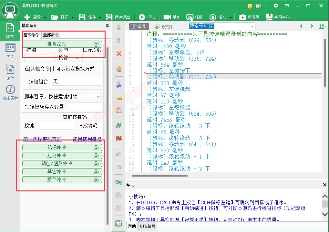The width and height of the screenshot is (329, 232).
Task: Click 保存退出 (Save and exit)
Action: pyautogui.click(x=118, y=17)
